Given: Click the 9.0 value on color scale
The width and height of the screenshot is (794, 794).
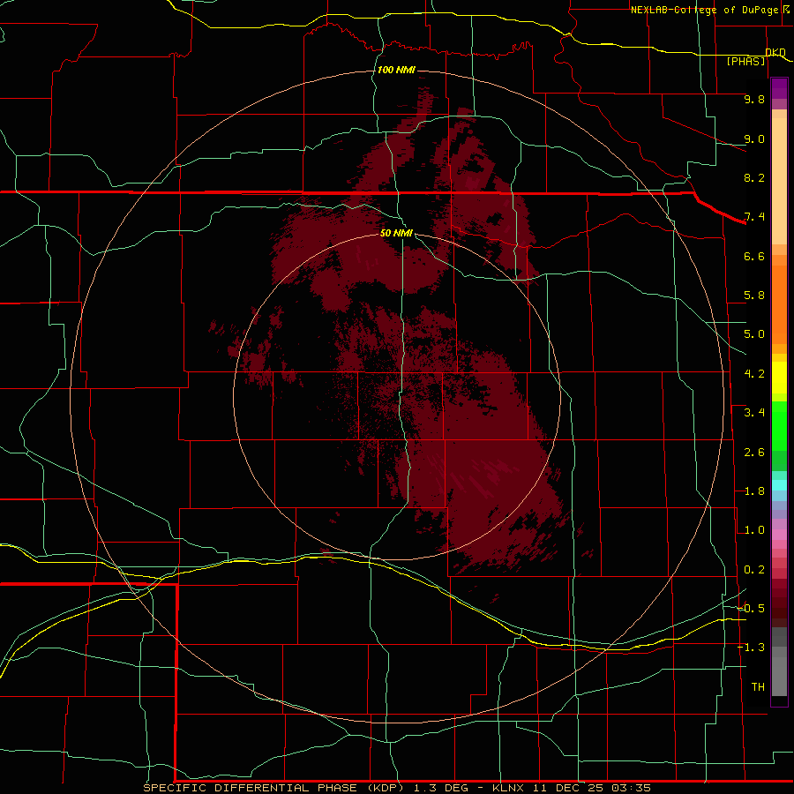Looking at the screenshot, I should (x=754, y=139).
